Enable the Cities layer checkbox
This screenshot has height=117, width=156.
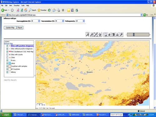point(7,57)
